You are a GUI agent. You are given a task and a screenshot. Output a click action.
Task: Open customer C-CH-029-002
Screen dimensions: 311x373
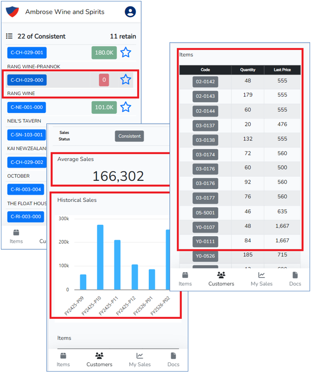(27, 162)
